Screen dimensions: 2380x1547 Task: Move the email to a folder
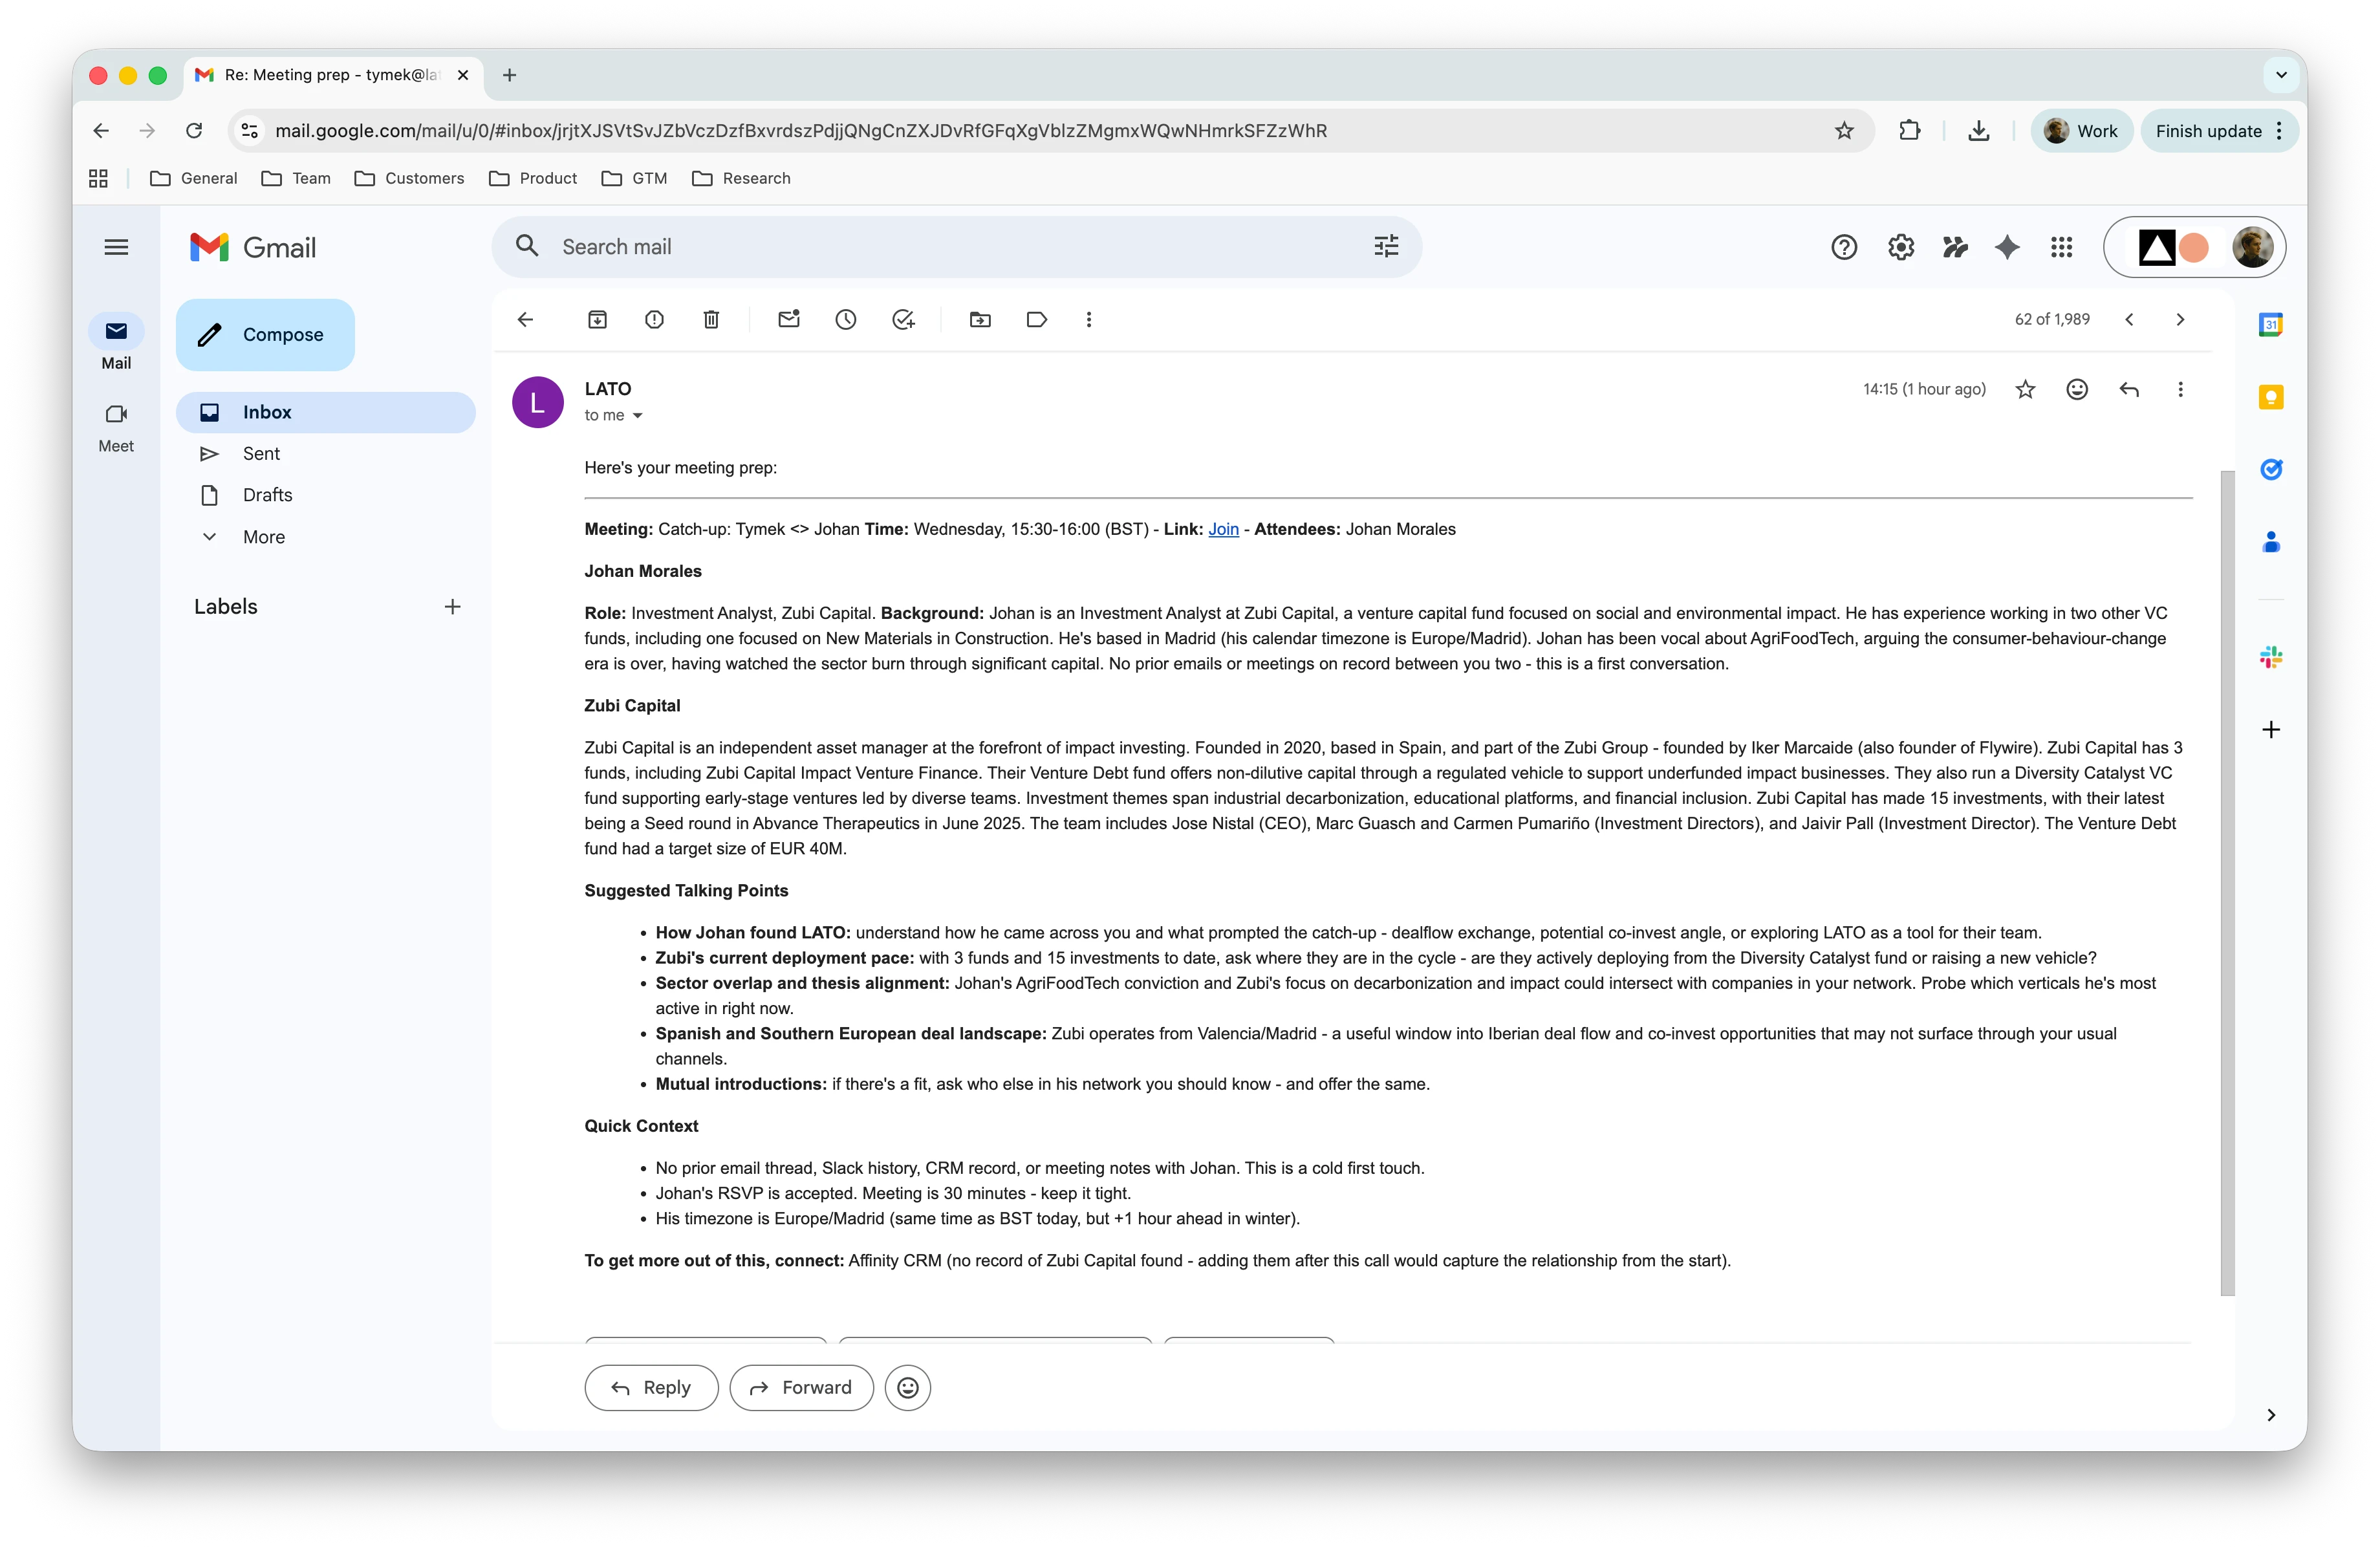(980, 319)
